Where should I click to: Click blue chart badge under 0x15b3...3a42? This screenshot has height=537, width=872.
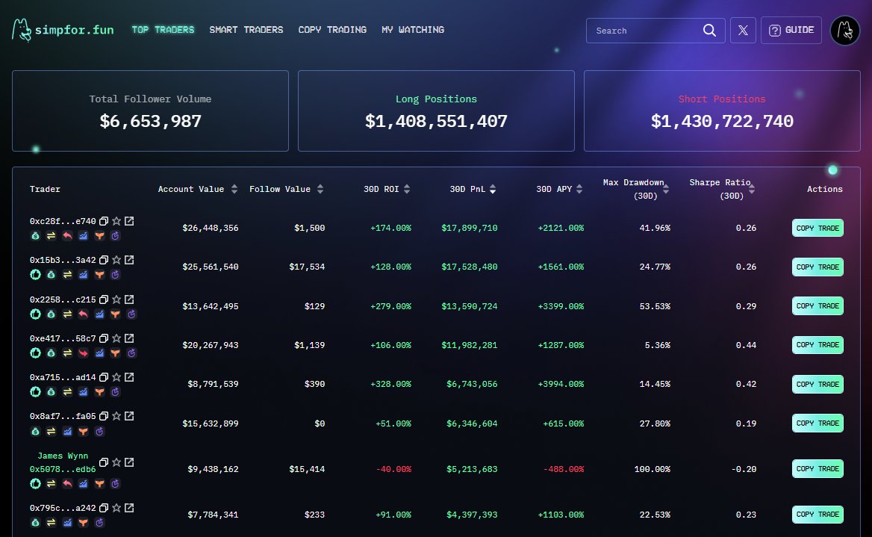pyautogui.click(x=83, y=274)
